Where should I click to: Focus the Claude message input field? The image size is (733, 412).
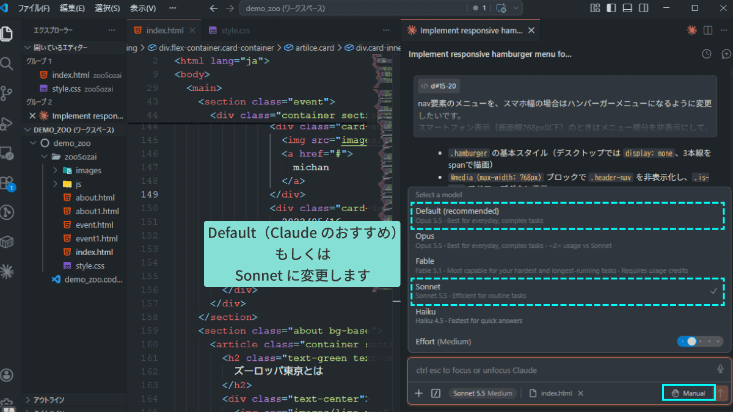562,370
